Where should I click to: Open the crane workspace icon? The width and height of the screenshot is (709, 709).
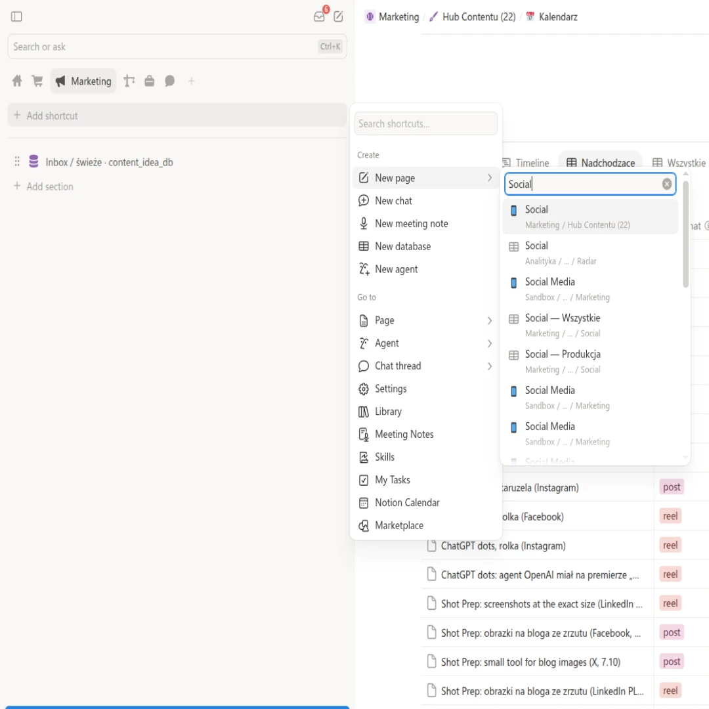(129, 81)
